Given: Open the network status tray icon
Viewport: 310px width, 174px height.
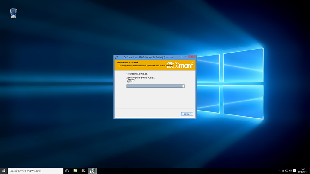Looking at the screenshot, I should [x=287, y=171].
